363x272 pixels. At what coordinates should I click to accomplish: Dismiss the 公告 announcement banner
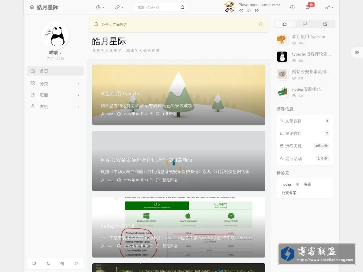coord(261,24)
